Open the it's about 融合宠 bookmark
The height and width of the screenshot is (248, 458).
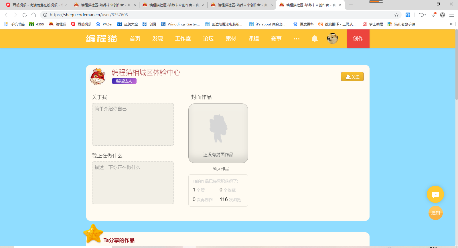coord(267,24)
